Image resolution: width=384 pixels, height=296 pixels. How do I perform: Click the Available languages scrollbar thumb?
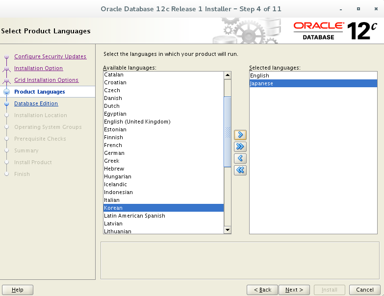click(x=228, y=132)
